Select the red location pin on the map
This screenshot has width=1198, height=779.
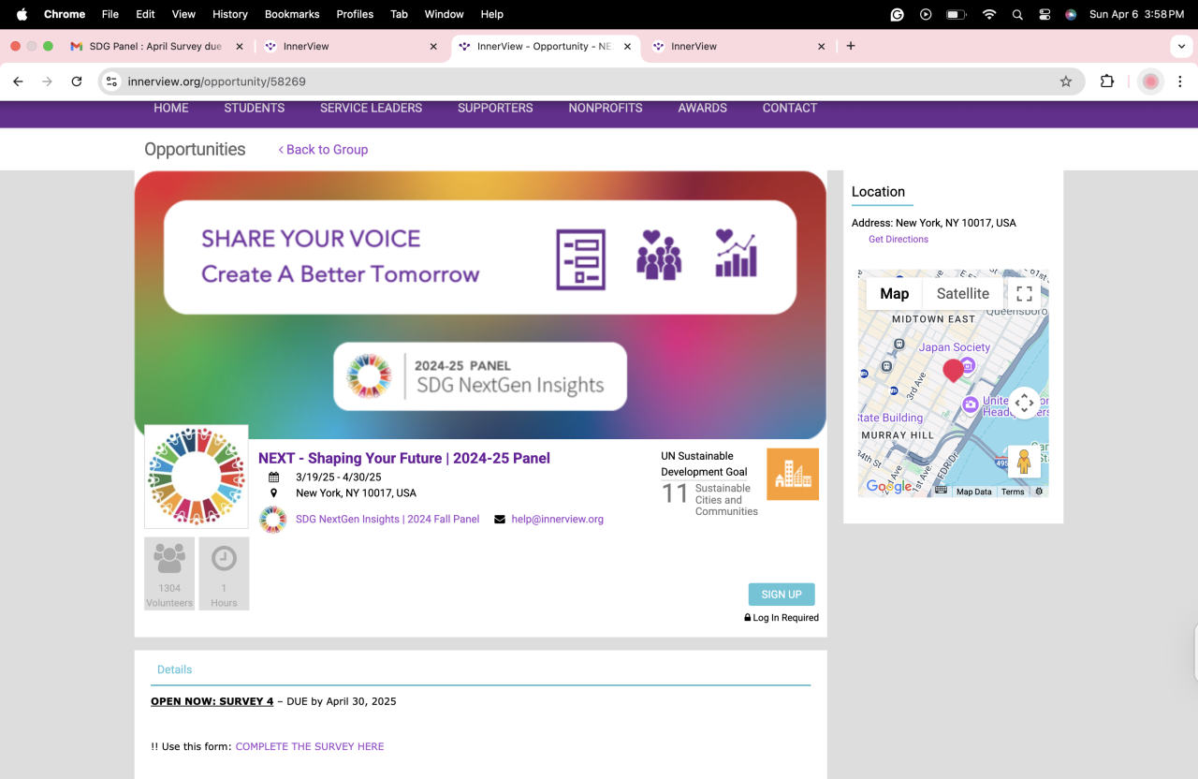[953, 371]
